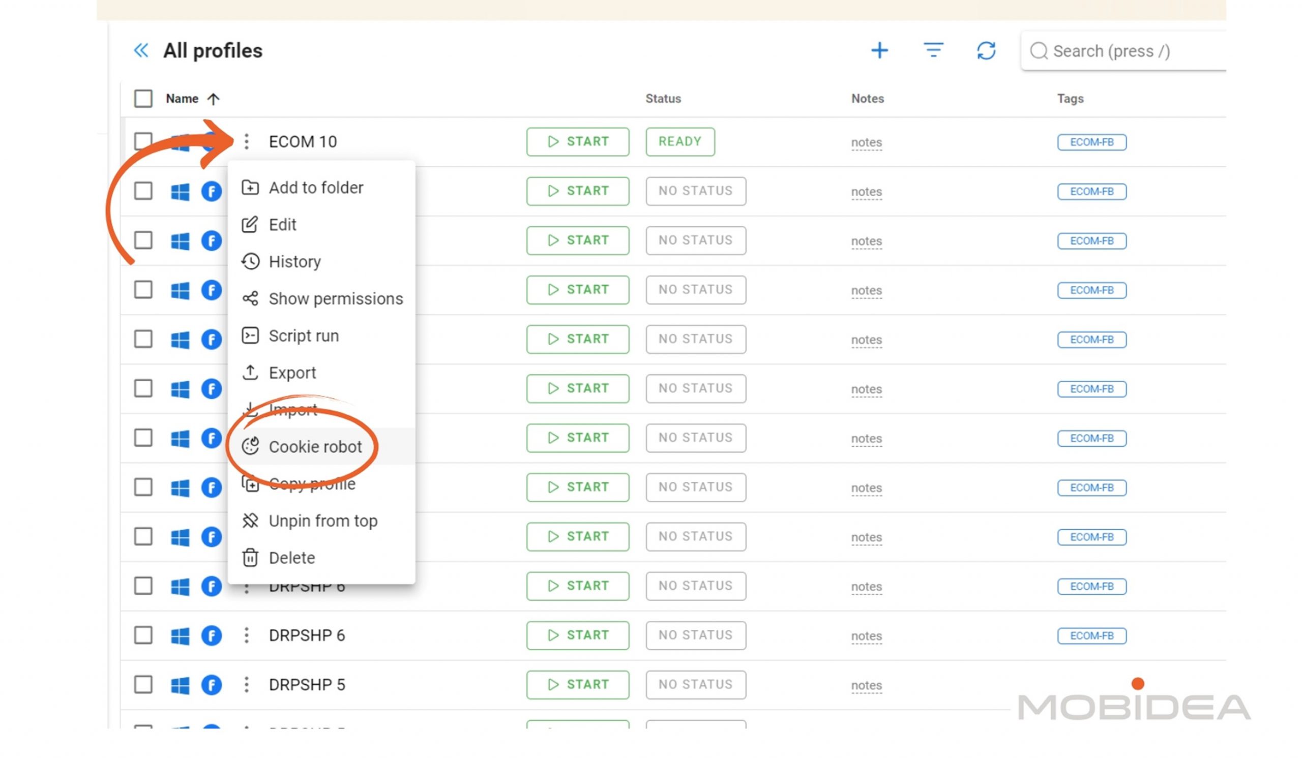1302x759 pixels.
Task: Choose Delete in context menu
Action: [x=321, y=558]
